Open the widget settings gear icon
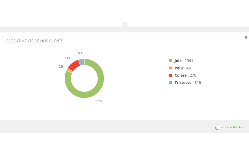The width and height of the screenshot is (249, 155). [x=246, y=38]
